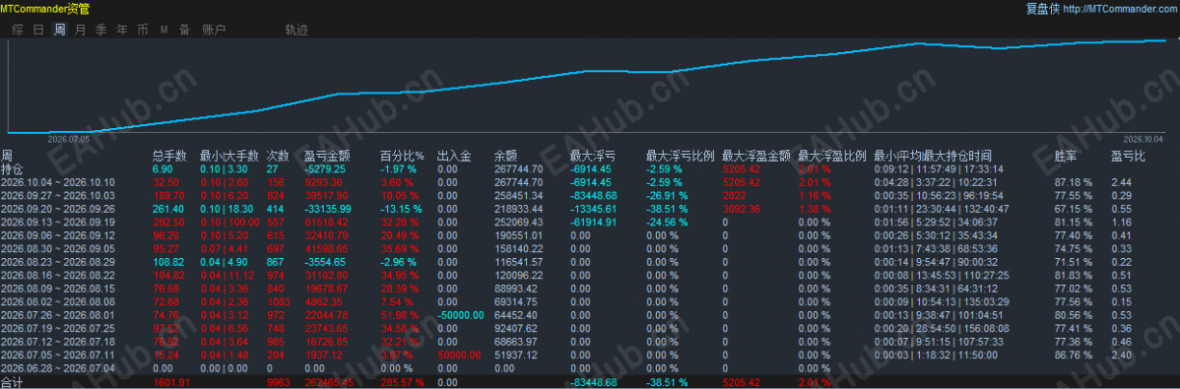Click the 最大浮盈金额 column header
The height and width of the screenshot is (389, 1180).
[756, 157]
